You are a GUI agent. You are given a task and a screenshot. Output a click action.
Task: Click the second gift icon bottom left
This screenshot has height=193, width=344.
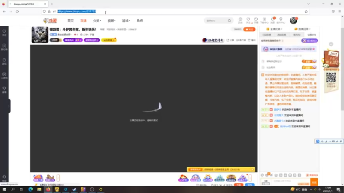point(50,178)
